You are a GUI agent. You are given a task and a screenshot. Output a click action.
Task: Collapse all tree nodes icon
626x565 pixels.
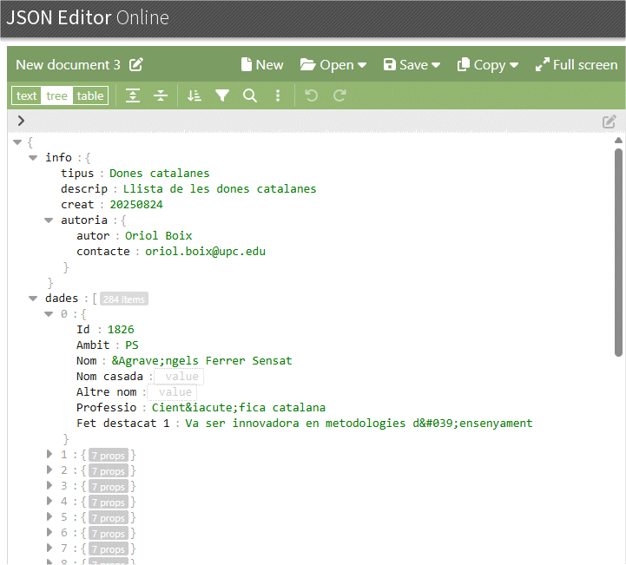[161, 95]
